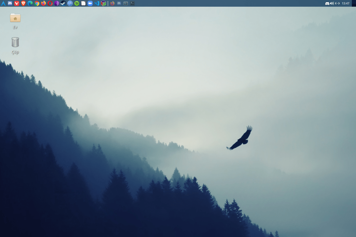Select the Çöp trash desktop icon
Viewport: 356px width, 237px height.
[x=15, y=45]
